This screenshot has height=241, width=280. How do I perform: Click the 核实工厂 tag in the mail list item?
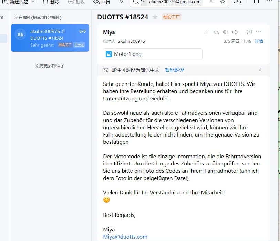65,45
